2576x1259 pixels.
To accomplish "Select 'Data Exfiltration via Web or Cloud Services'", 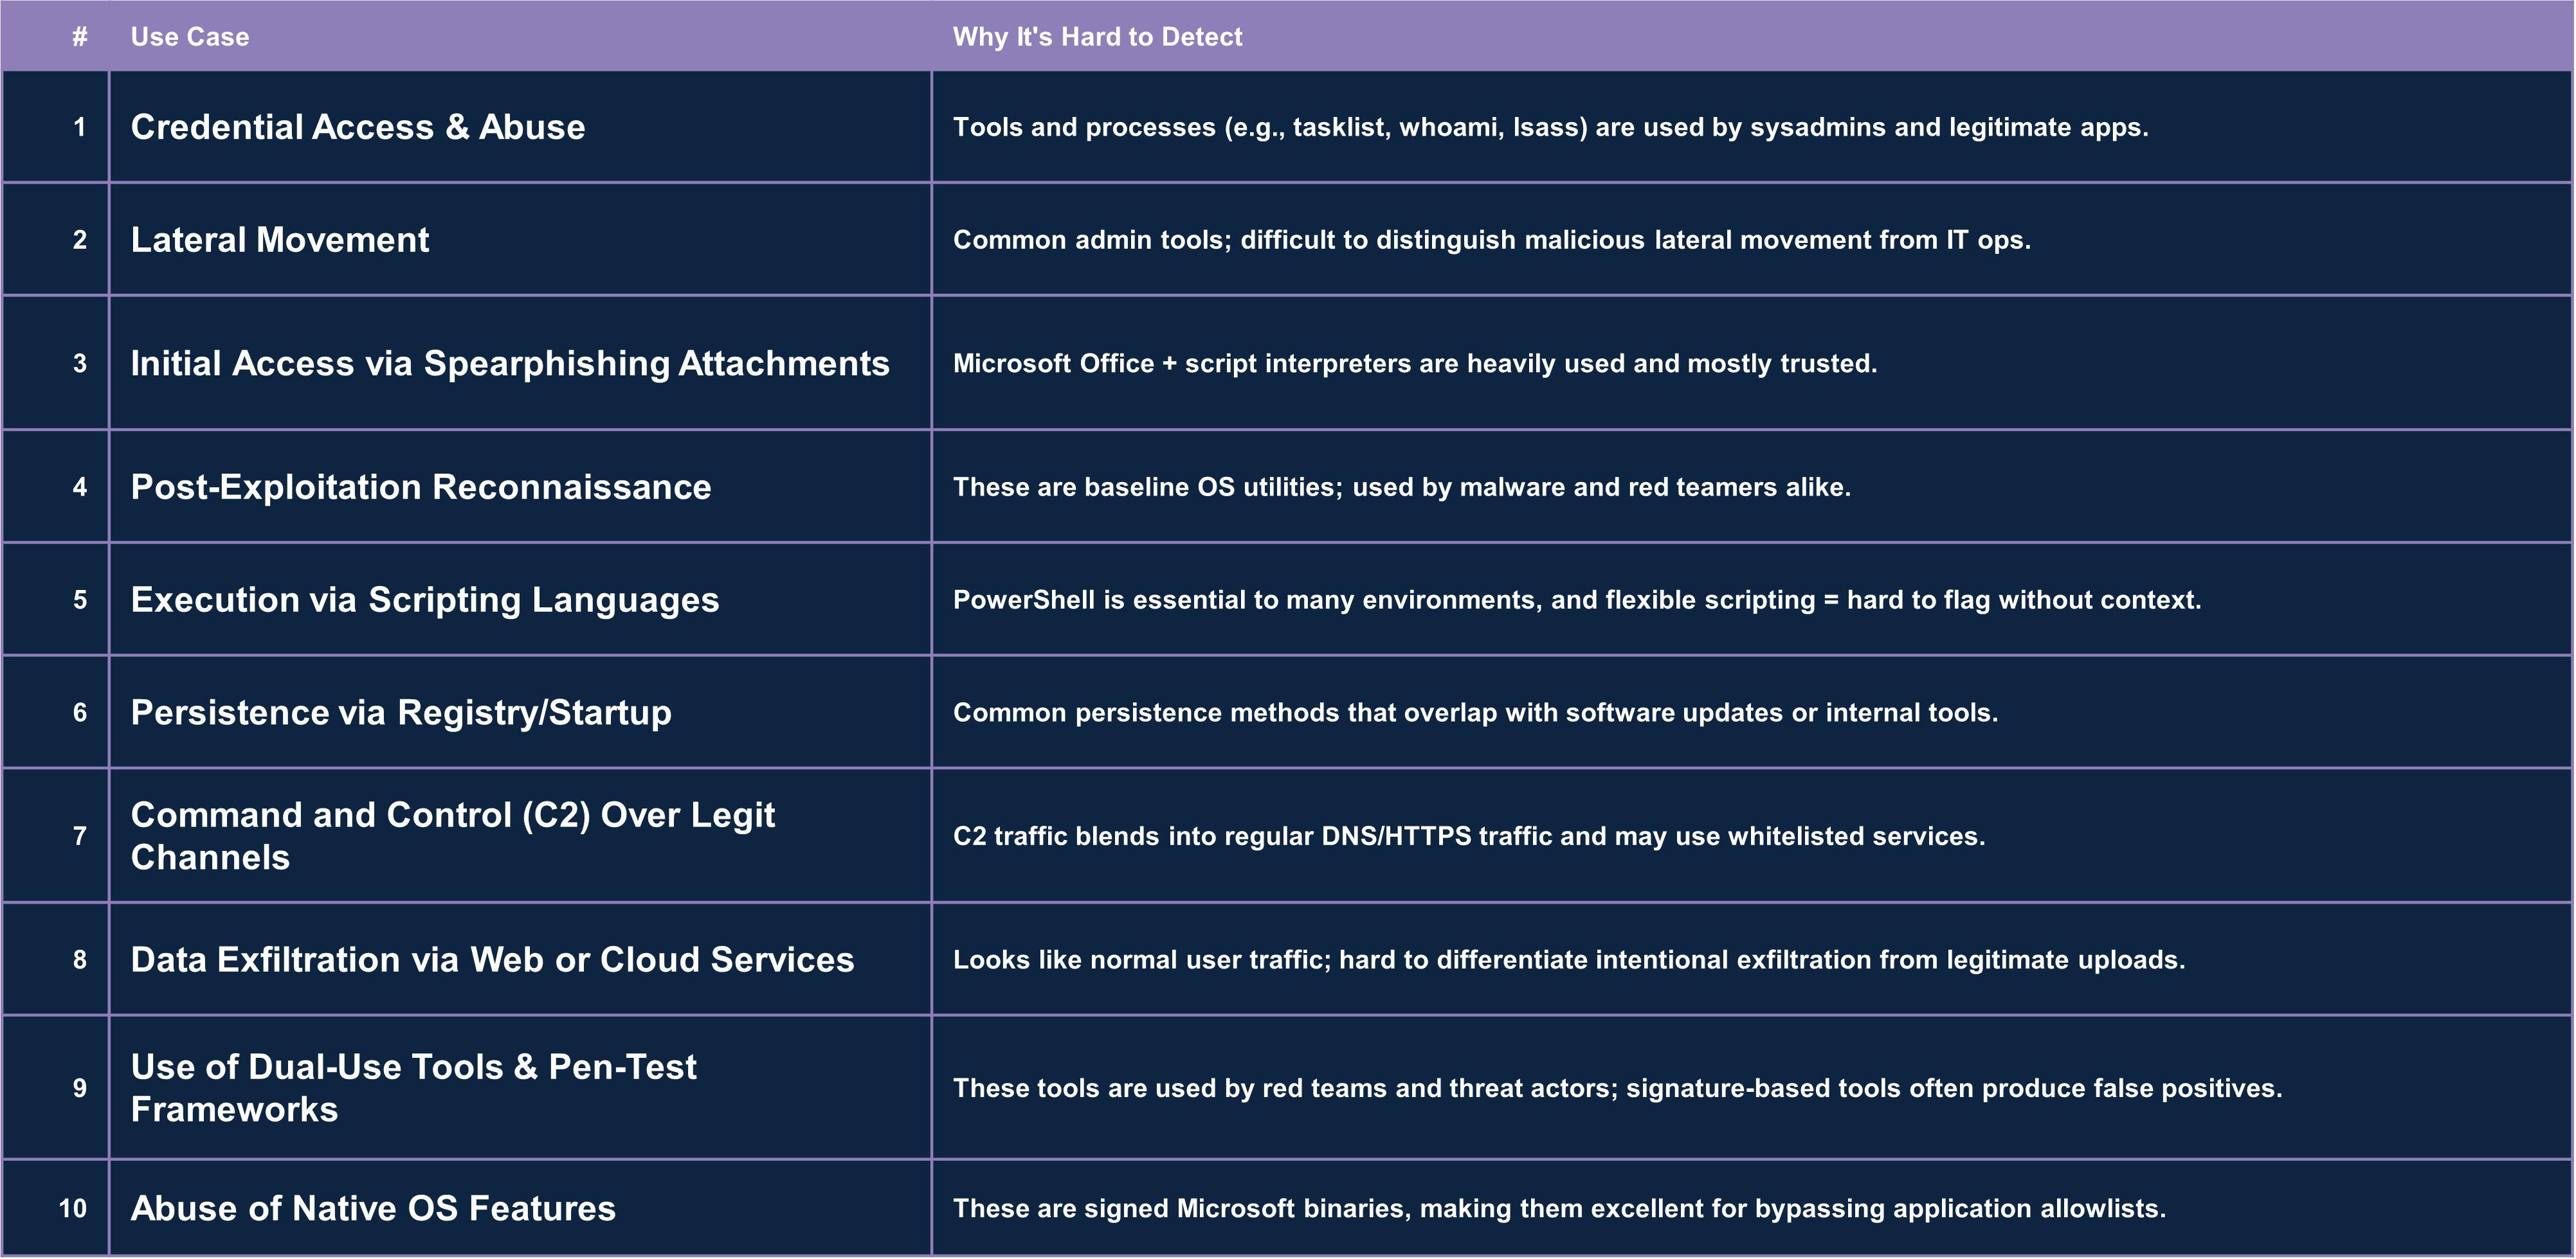I will 492,960.
